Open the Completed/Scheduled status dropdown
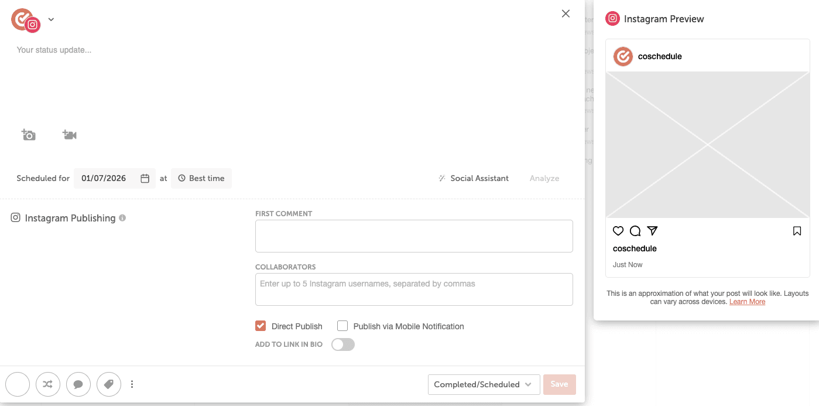 pos(483,384)
